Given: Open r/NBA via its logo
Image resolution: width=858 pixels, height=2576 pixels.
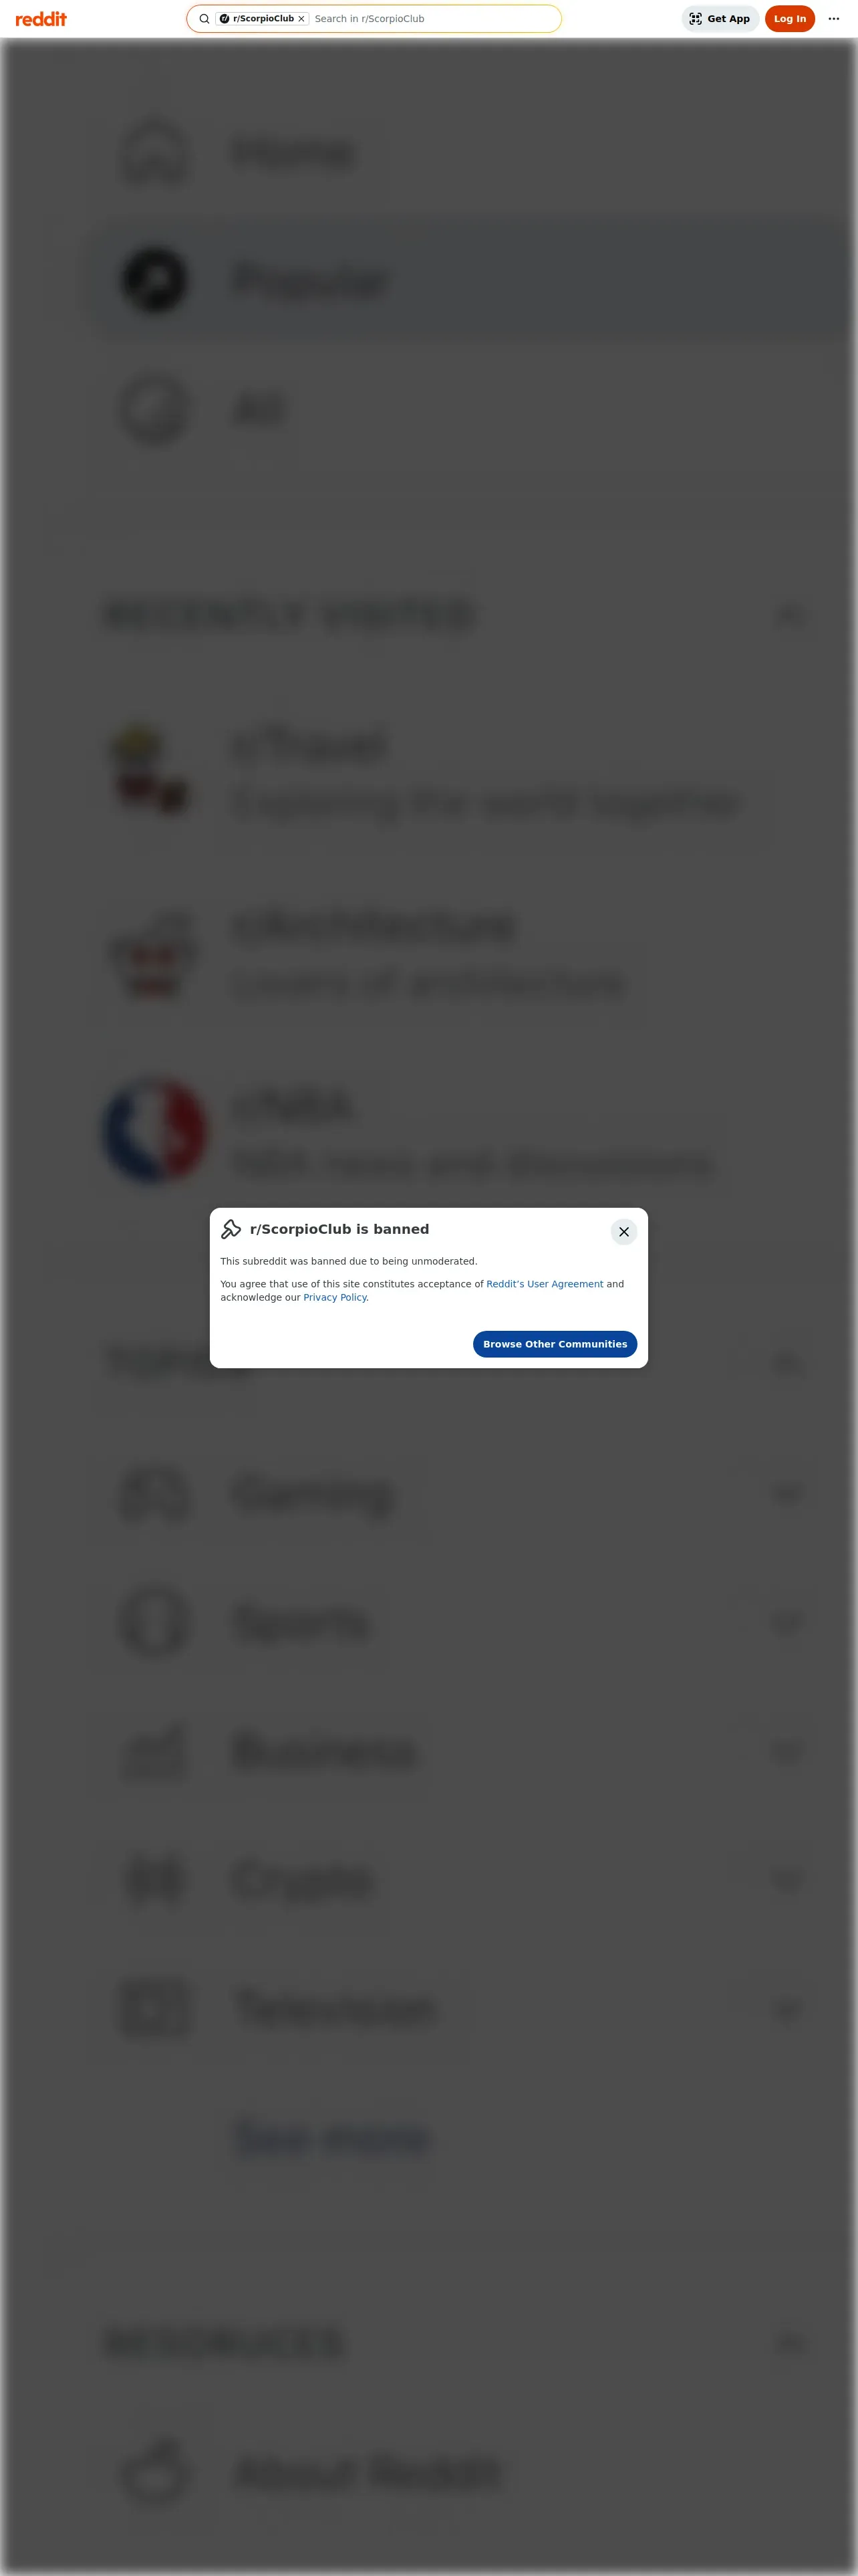Looking at the screenshot, I should pyautogui.click(x=154, y=1132).
